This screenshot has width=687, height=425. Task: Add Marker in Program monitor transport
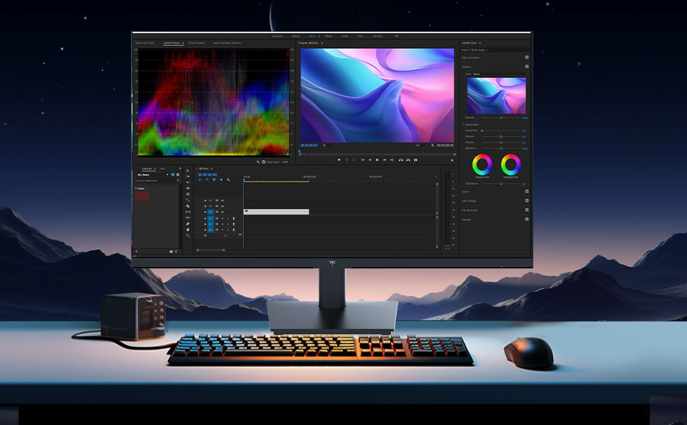[339, 160]
